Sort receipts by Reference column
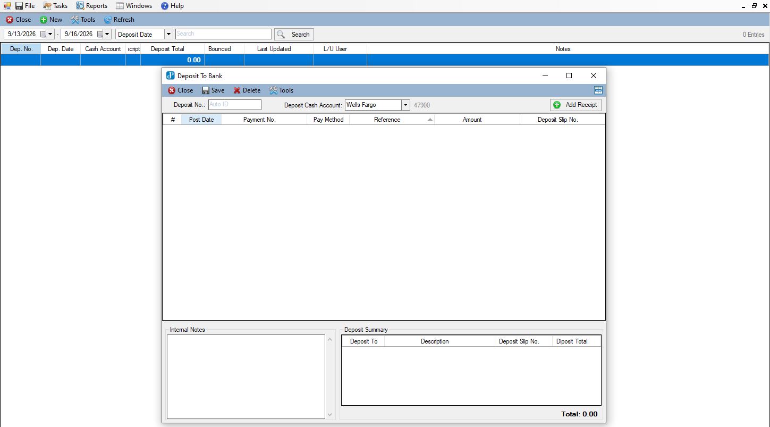This screenshot has height=427, width=770. pos(392,120)
